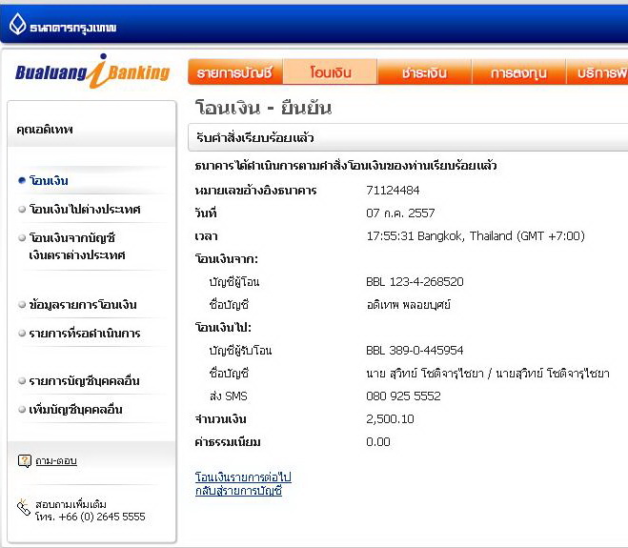The height and width of the screenshot is (548, 628).
Task: Open the ชำระเงิน tab
Action: [x=424, y=72]
